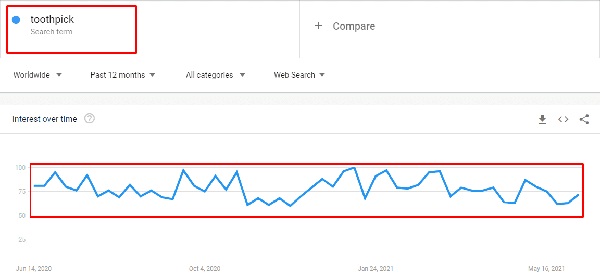Open the embed code icon
Viewport: 600px width, 276px height.
pos(563,119)
